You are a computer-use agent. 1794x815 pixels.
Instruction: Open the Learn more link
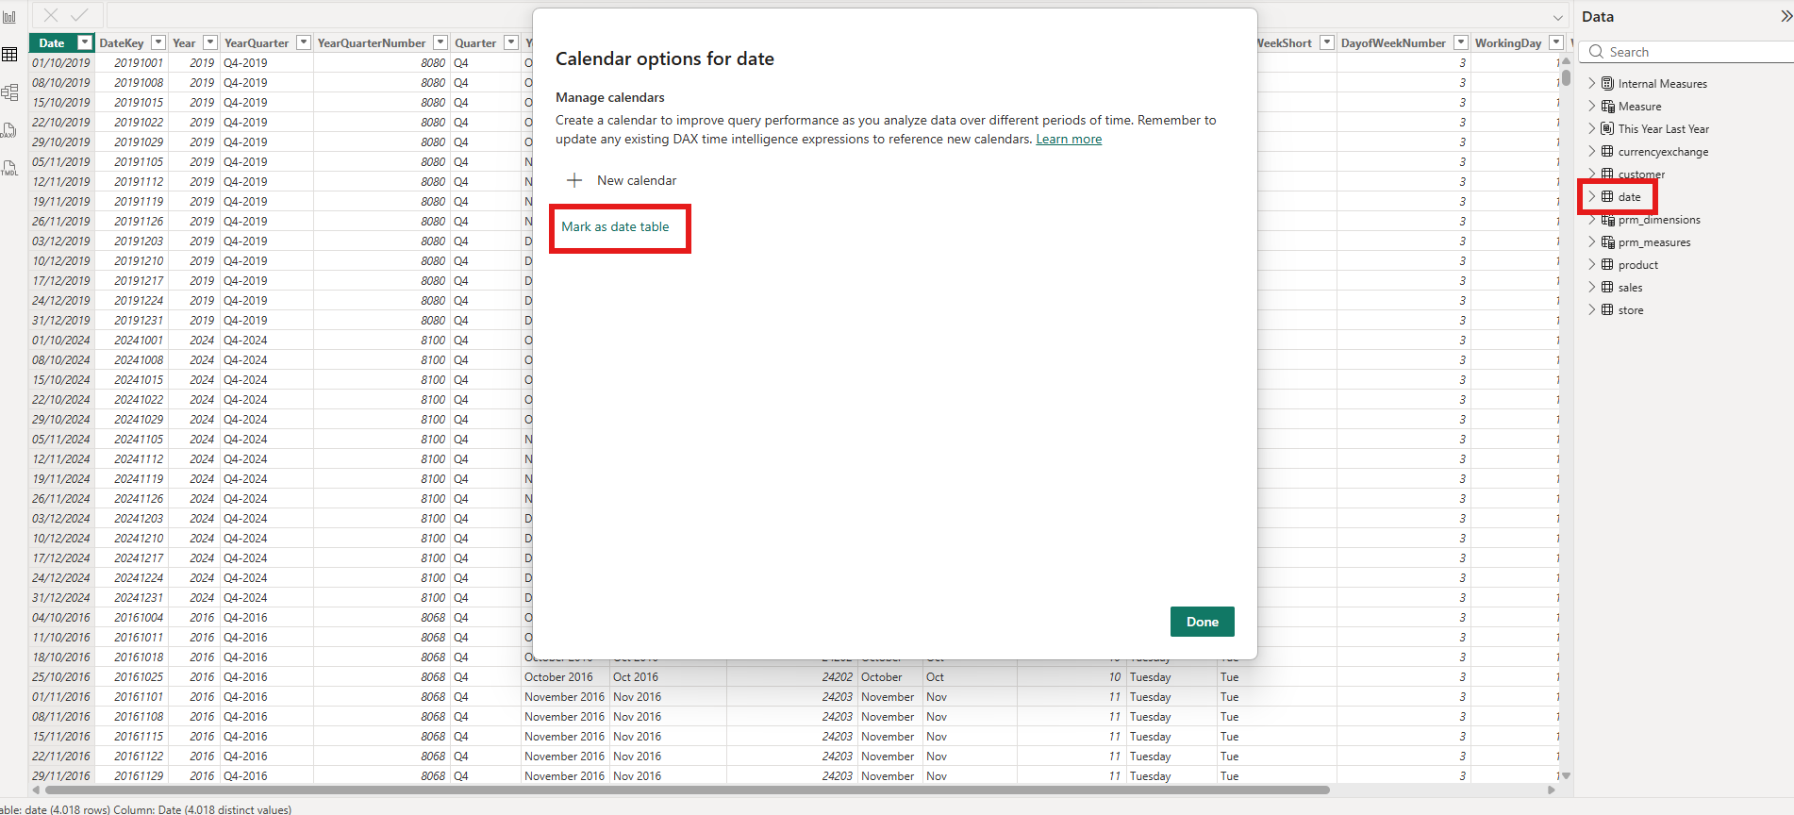pyautogui.click(x=1069, y=139)
